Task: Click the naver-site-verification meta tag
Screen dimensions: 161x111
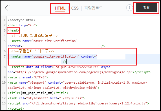Action: [44, 41]
